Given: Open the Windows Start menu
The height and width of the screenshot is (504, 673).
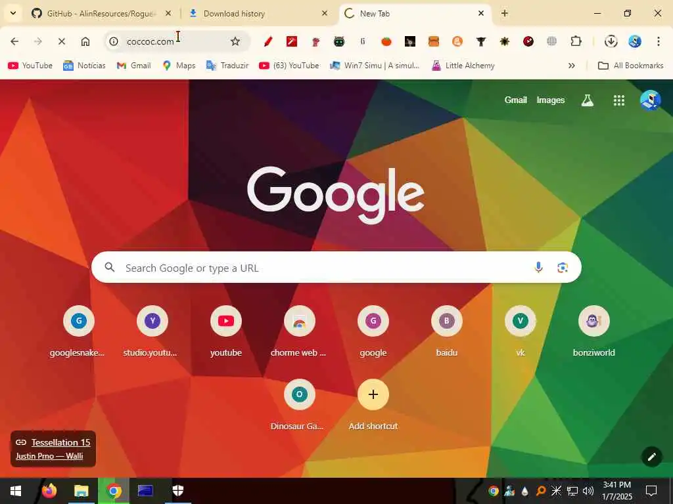Looking at the screenshot, I should click(16, 491).
